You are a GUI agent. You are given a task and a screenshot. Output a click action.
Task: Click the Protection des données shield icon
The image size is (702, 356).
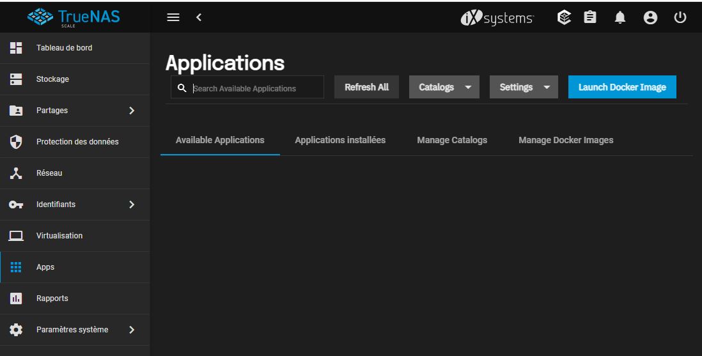(x=16, y=142)
